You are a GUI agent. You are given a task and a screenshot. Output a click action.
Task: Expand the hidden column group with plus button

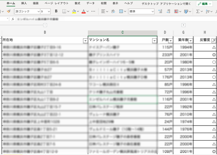point(183,25)
